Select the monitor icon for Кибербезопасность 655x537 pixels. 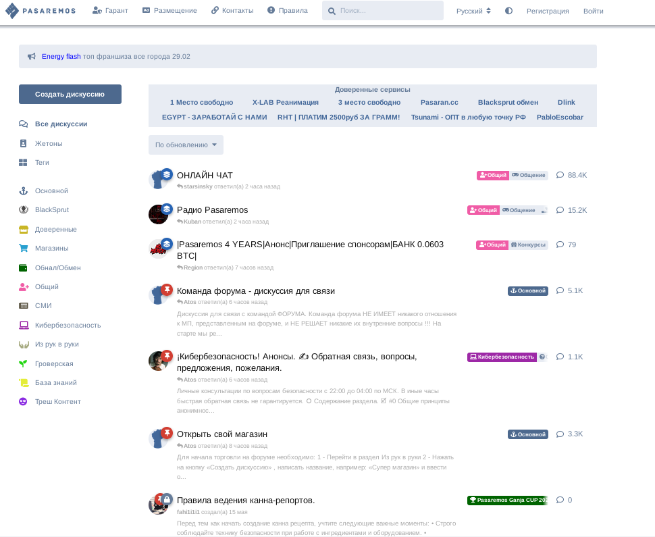coord(23,325)
